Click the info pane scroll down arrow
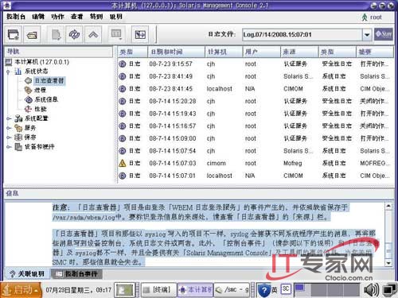 point(388,263)
